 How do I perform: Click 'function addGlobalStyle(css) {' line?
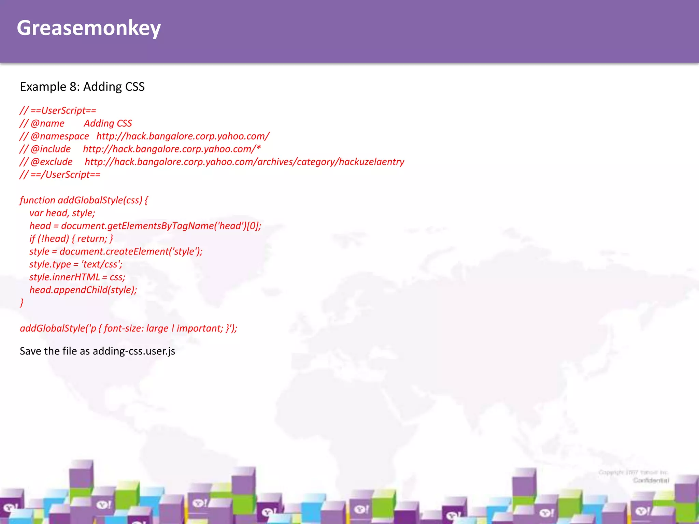click(x=84, y=200)
